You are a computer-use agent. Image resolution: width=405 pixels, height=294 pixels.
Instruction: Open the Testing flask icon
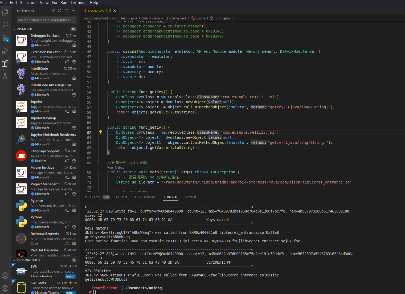point(5,76)
